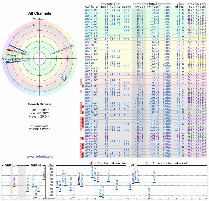This screenshot has width=209, height=201.
Task: Click the WSJU-TV callsign in the table
Action: pos(91,89)
